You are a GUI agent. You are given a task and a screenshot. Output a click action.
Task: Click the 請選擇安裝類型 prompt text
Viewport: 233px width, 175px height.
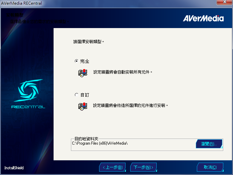(89, 42)
